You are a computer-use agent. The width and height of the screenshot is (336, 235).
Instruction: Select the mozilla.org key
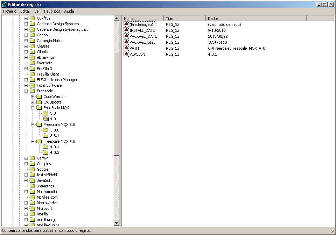point(45,220)
